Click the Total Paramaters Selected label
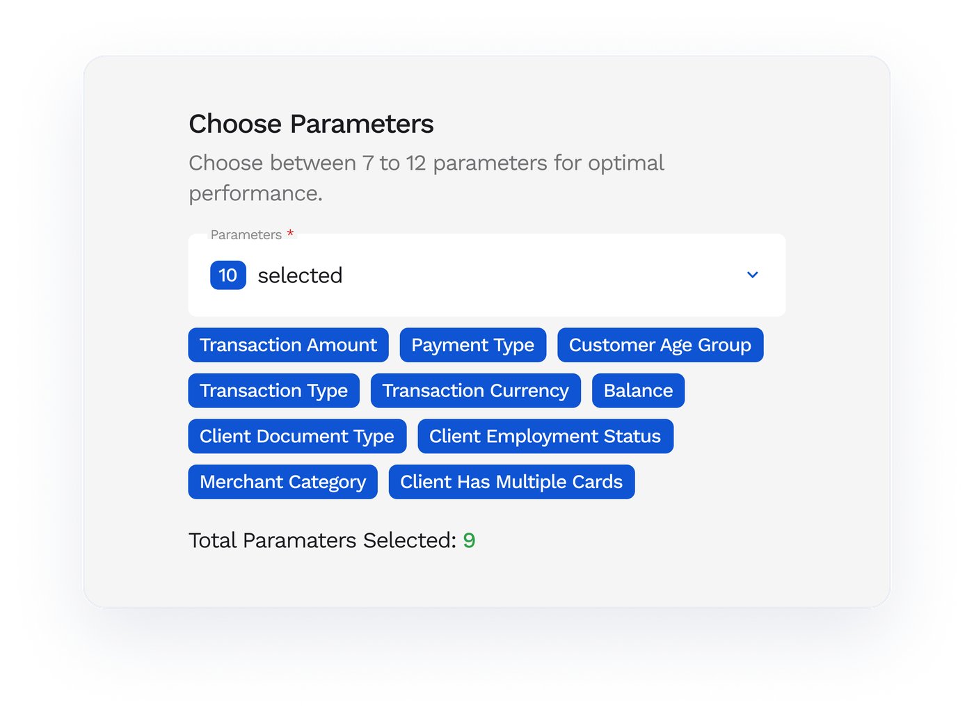974x719 pixels. [x=323, y=540]
